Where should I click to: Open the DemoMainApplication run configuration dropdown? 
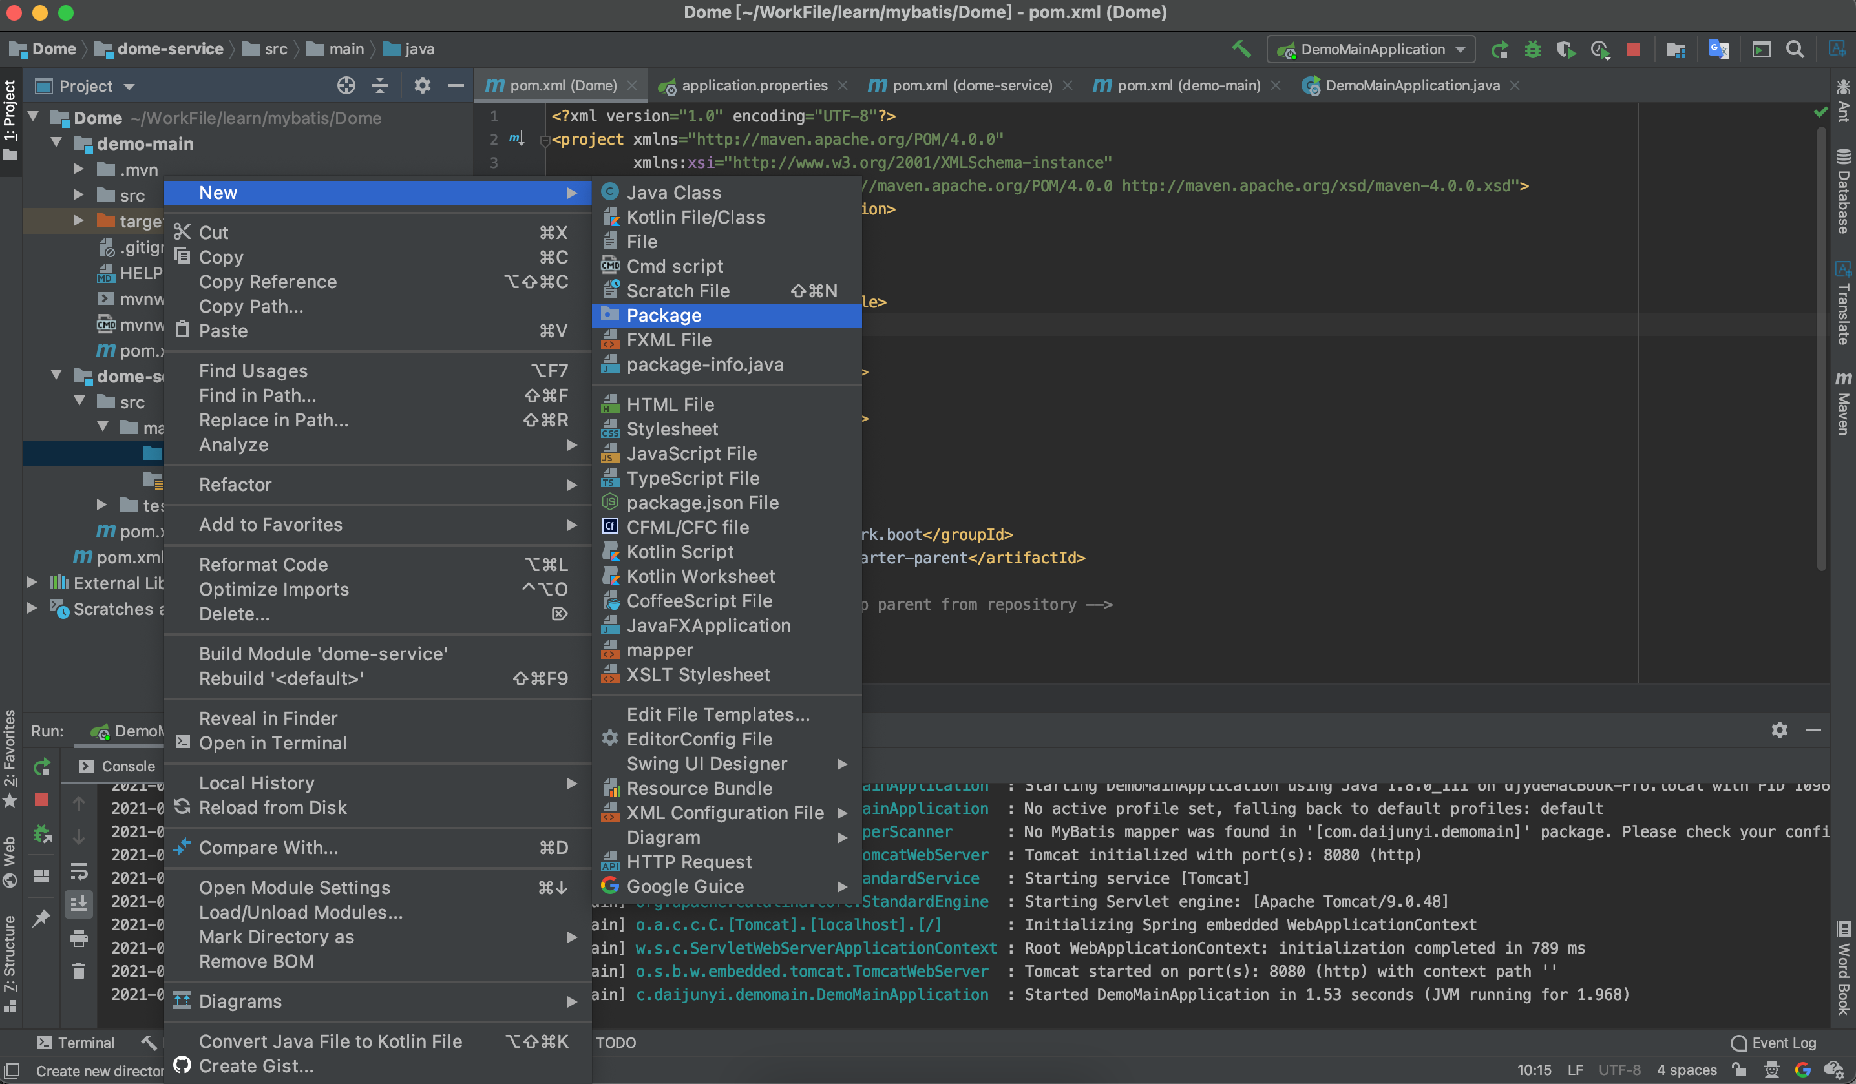point(1371,49)
